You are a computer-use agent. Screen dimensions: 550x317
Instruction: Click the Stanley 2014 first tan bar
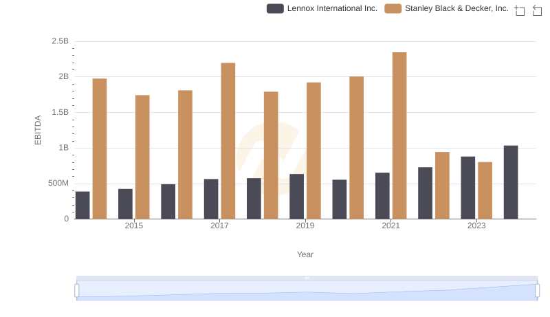(100, 149)
